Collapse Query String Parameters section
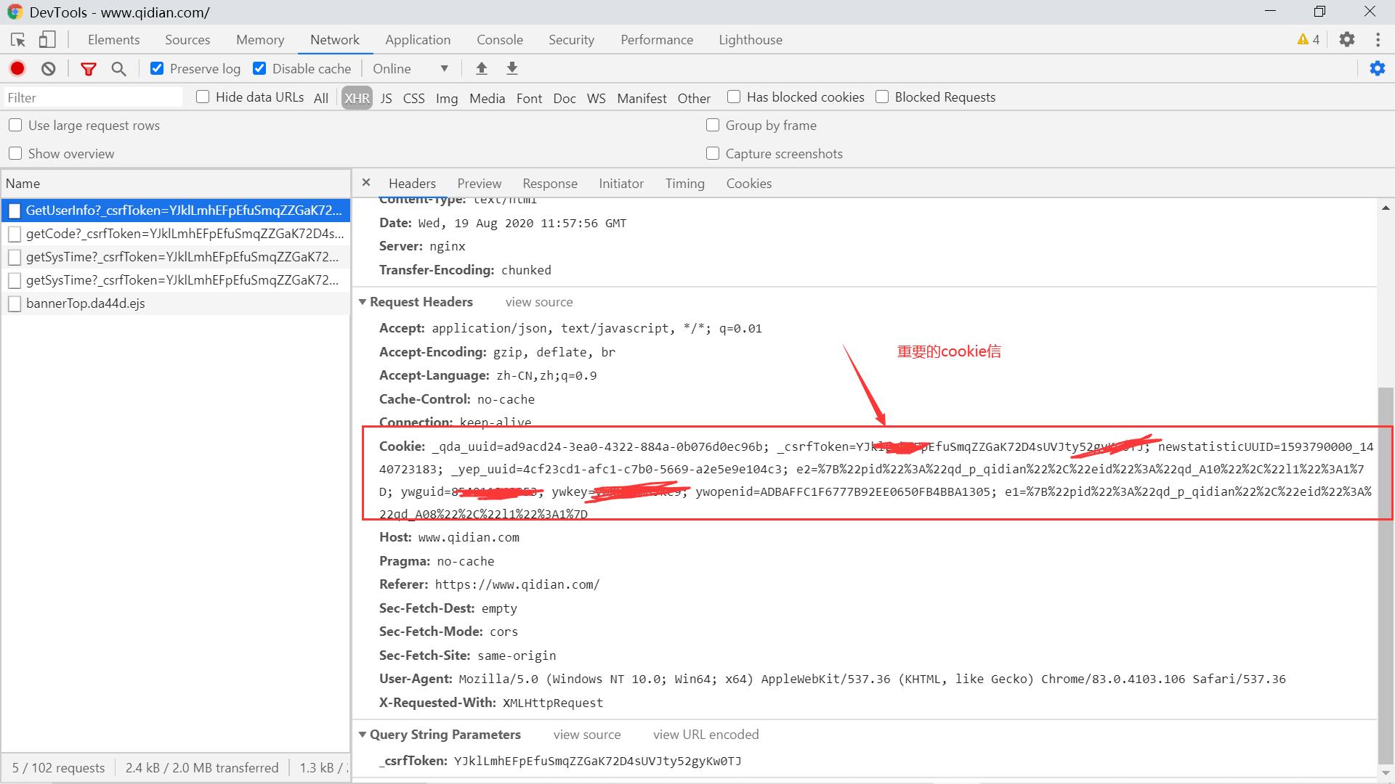The width and height of the screenshot is (1395, 784). click(363, 735)
